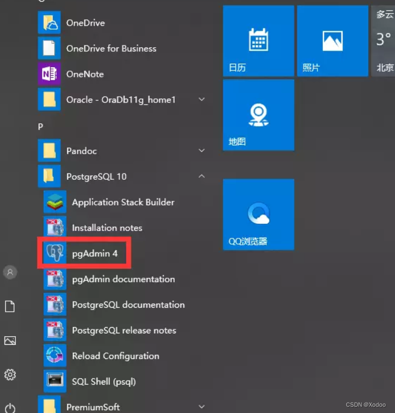Click the PostgreSQL documentation label

[x=129, y=305]
